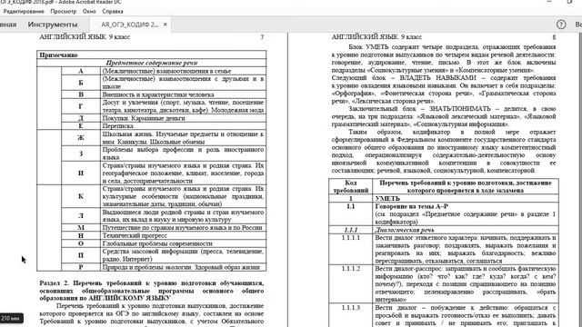The width and height of the screenshot is (582, 327).
Task: Click the Технический прогресс cell
Action: [184, 235]
